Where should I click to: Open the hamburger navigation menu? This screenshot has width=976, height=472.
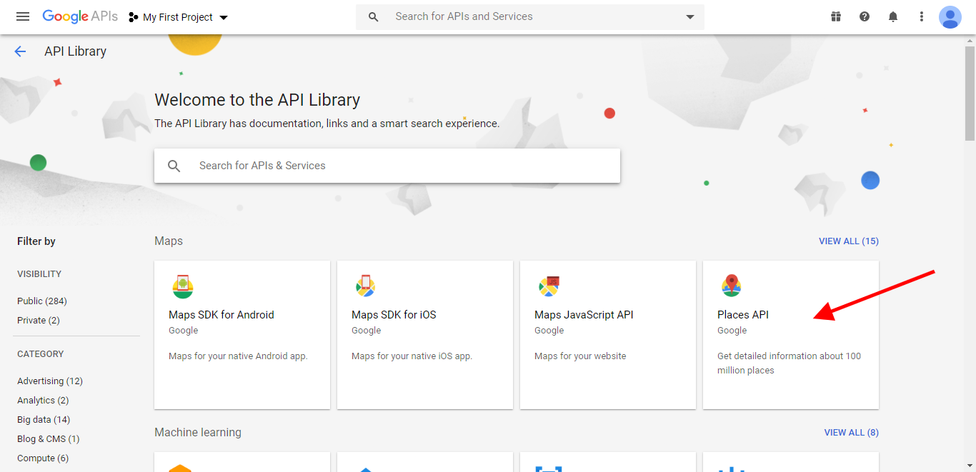click(23, 16)
